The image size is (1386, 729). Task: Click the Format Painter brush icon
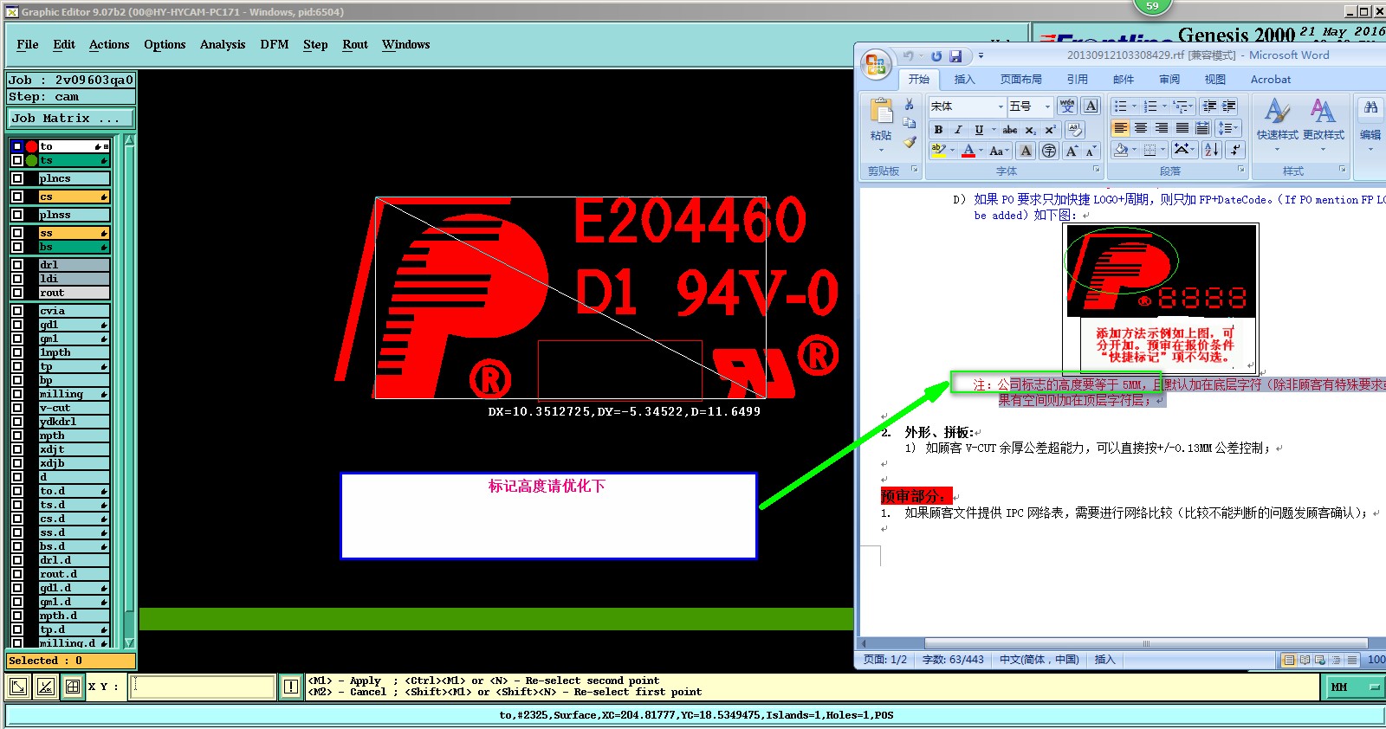909,142
